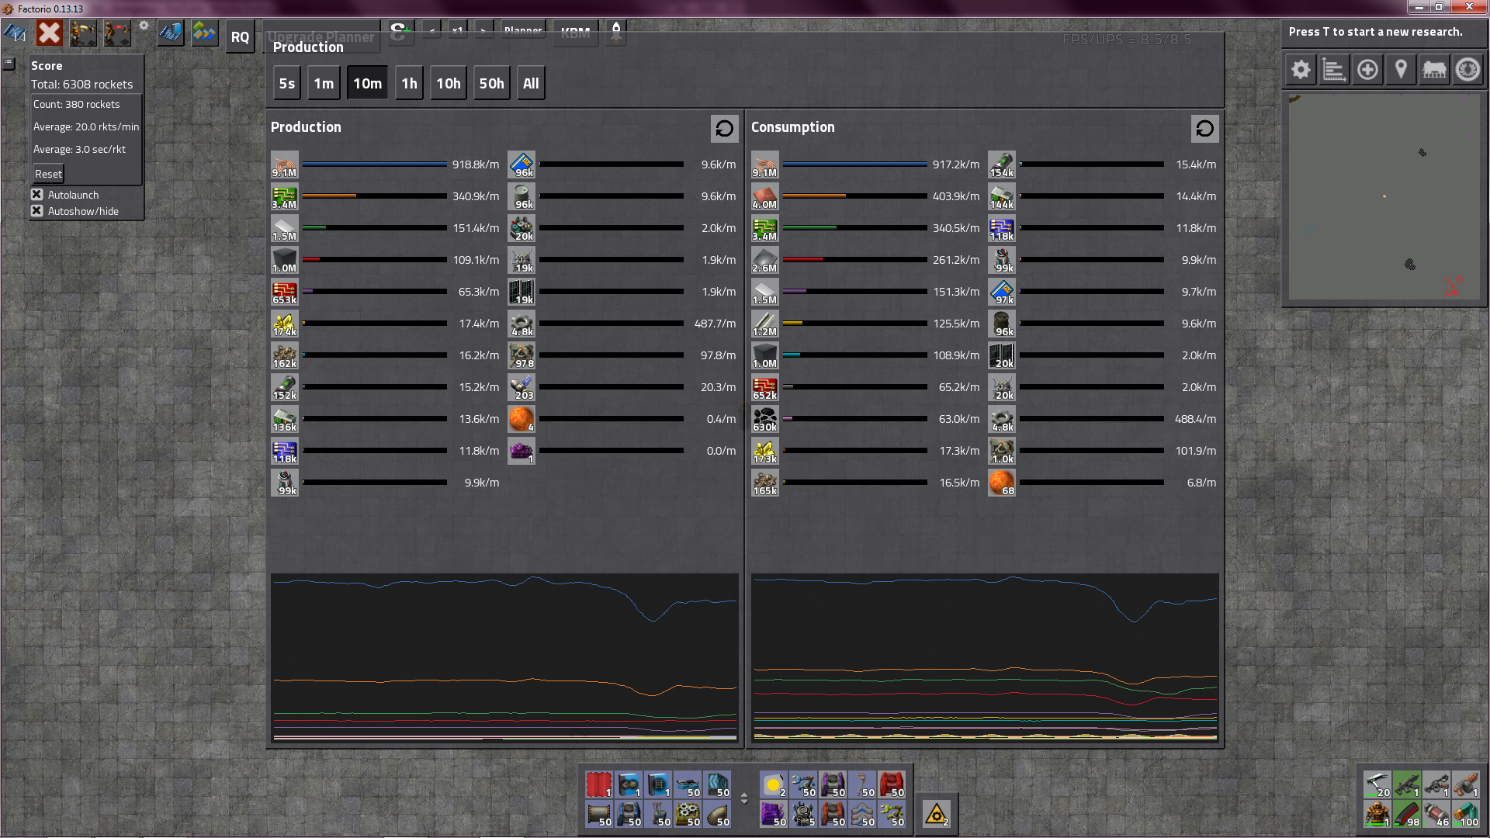Click the 340.9k/m orange production bar

pos(375,196)
